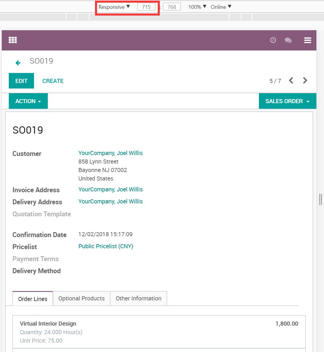324x352 pixels.
Task: Open the chat conversations icon
Action: click(288, 40)
